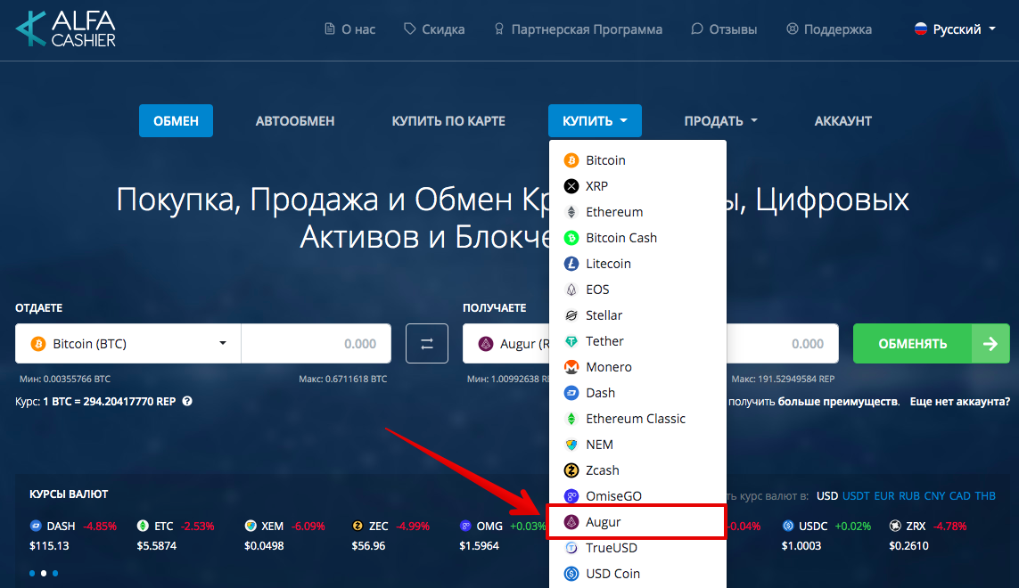Click the USD Coin icon in dropdown

pyautogui.click(x=571, y=574)
